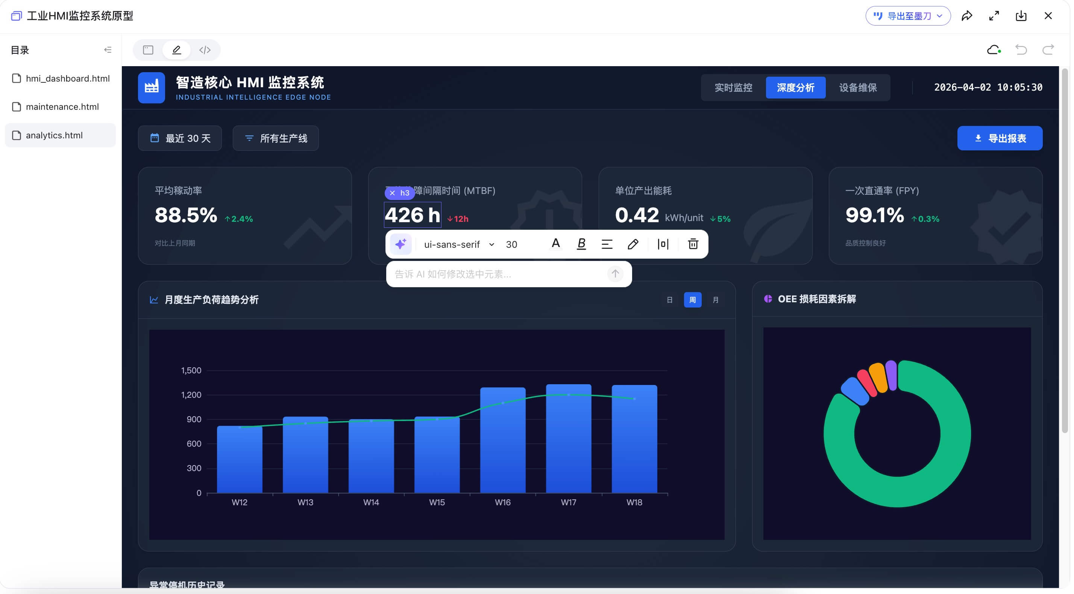Open the ui-sans-serif font dropdown
Image resolution: width=1074 pixels, height=594 pixels.
[459, 245]
